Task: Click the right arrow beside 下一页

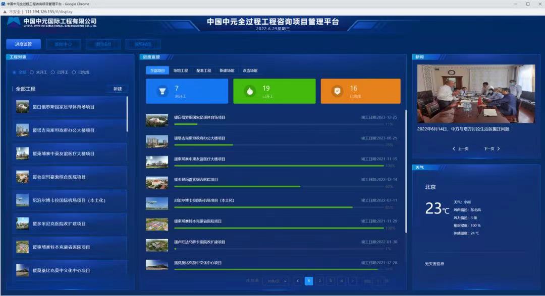Action: coord(499,149)
